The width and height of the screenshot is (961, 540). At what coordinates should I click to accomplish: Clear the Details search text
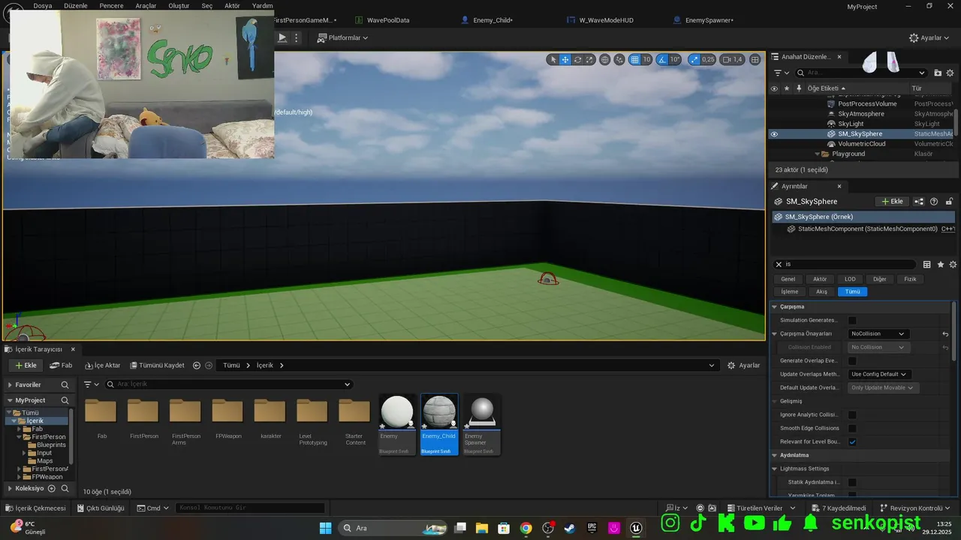779,264
